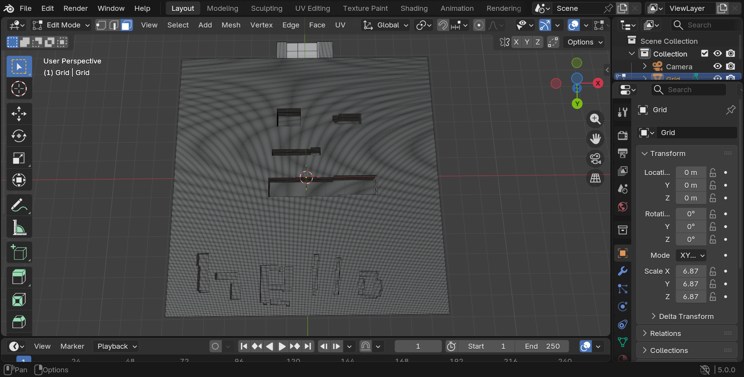Switch to edge select mode
The height and width of the screenshot is (377, 744).
coord(114,25)
